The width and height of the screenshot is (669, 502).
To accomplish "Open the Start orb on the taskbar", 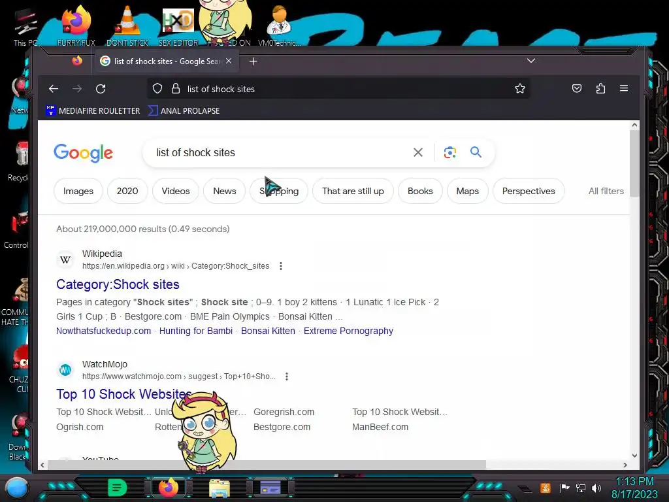I will point(16,488).
